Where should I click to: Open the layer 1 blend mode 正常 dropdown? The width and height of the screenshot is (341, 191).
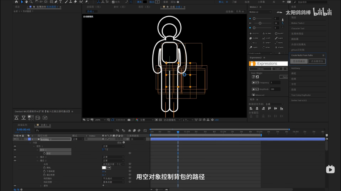coord(78,139)
